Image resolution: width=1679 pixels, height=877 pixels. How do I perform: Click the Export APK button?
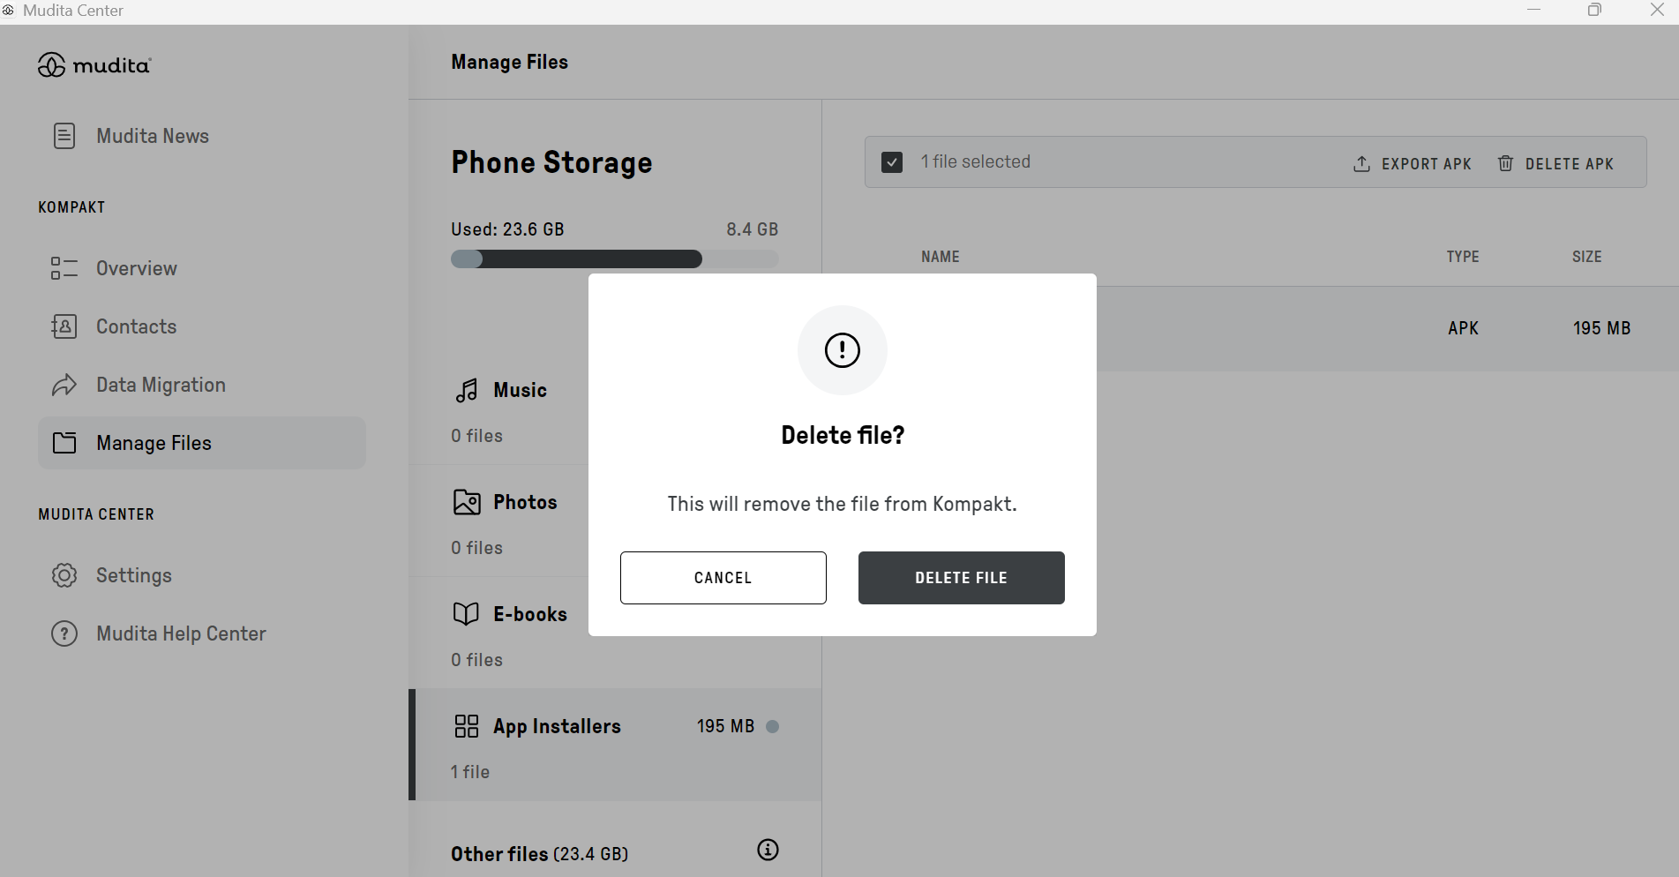tap(1413, 164)
